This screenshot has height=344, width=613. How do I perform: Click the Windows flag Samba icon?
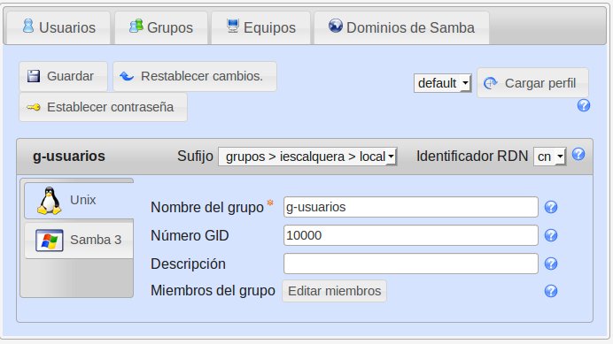tap(50, 241)
